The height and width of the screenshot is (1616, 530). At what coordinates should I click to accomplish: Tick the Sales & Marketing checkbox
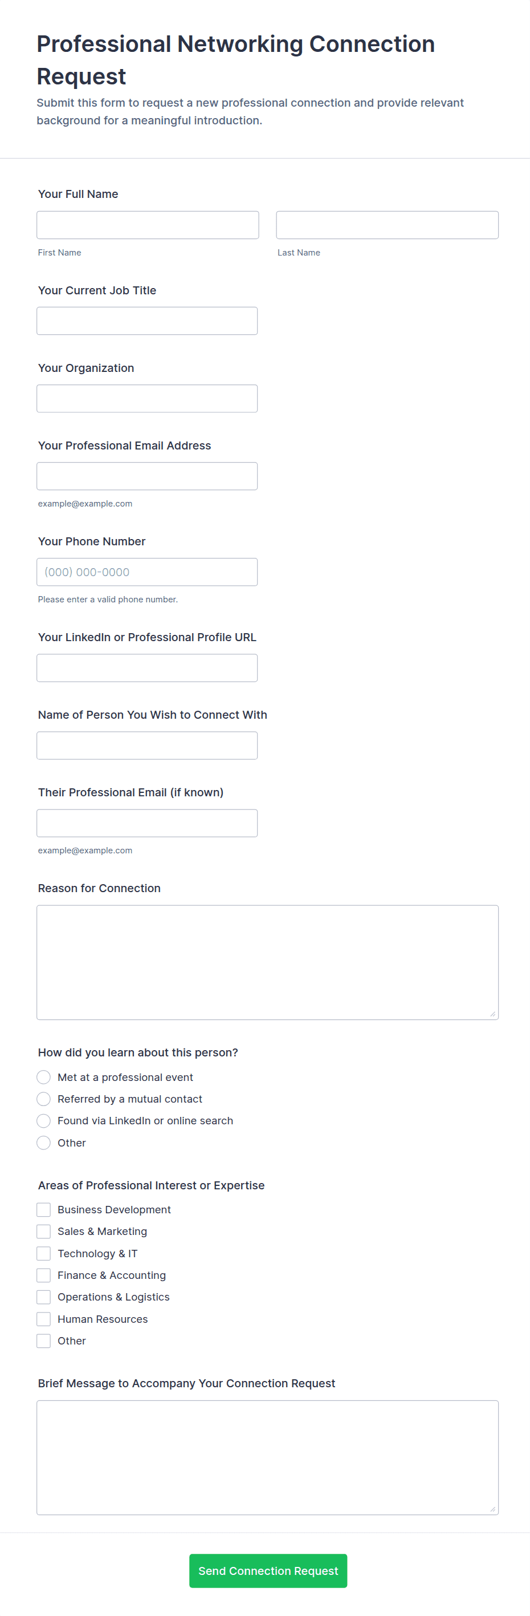(x=44, y=1232)
